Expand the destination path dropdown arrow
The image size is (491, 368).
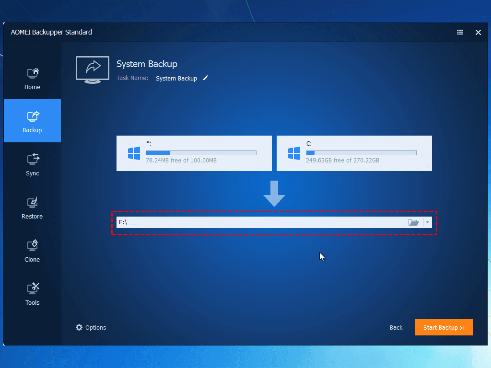pos(427,222)
